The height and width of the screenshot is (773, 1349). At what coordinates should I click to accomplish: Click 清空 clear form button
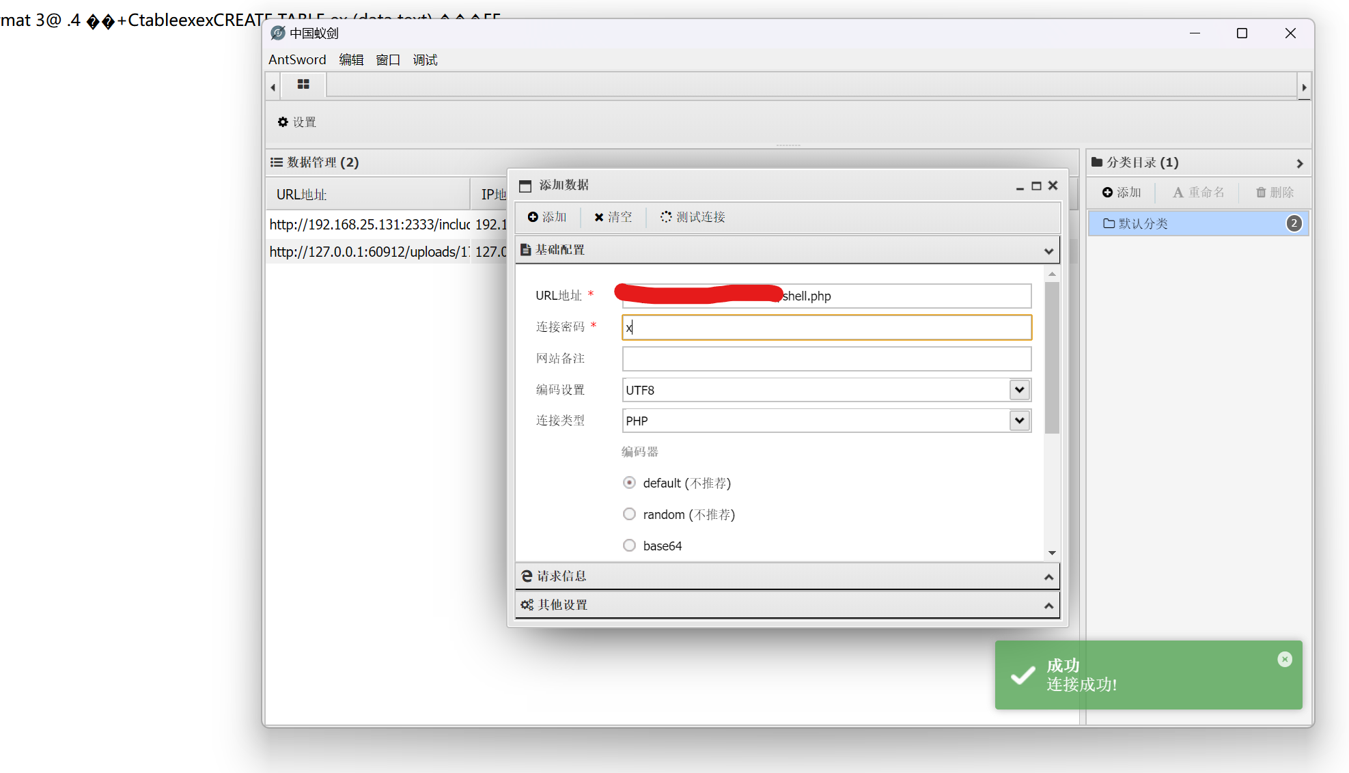(613, 217)
